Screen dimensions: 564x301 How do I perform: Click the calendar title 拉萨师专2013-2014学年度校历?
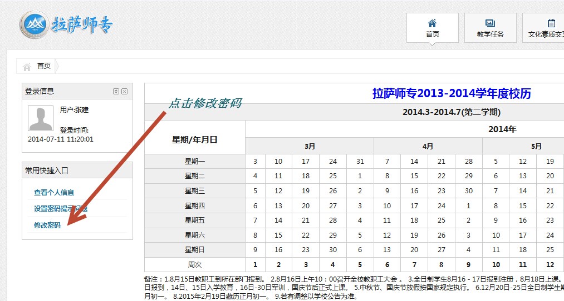coord(452,93)
